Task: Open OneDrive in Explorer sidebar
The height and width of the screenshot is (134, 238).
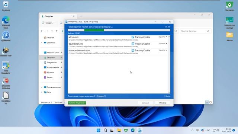Action: (49, 43)
